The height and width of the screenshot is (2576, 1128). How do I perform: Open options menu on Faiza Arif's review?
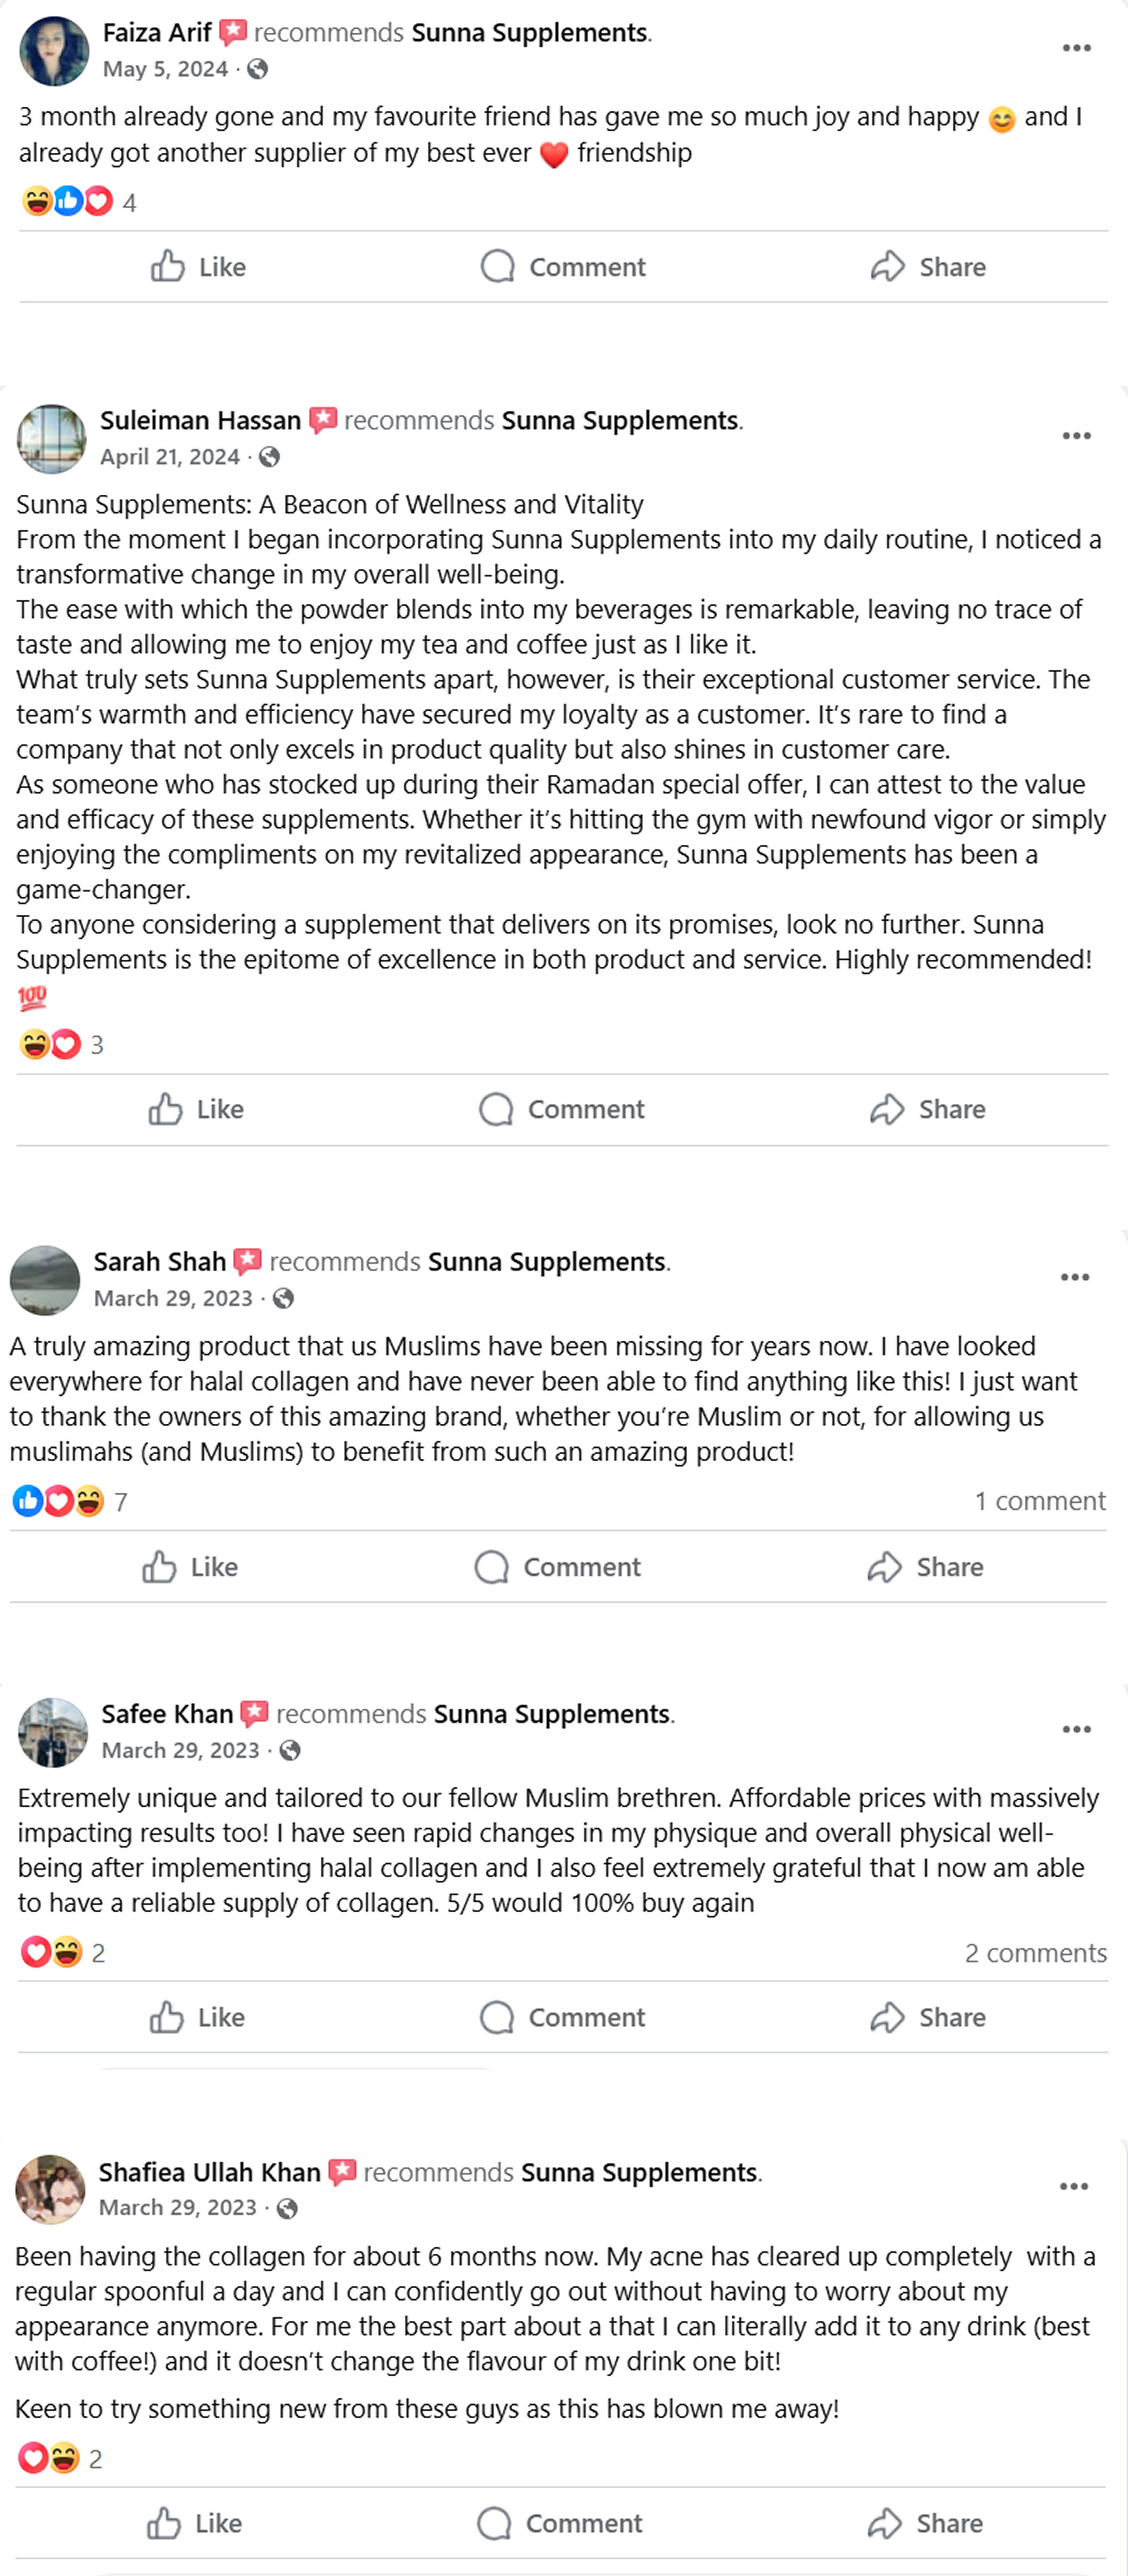tap(1076, 48)
